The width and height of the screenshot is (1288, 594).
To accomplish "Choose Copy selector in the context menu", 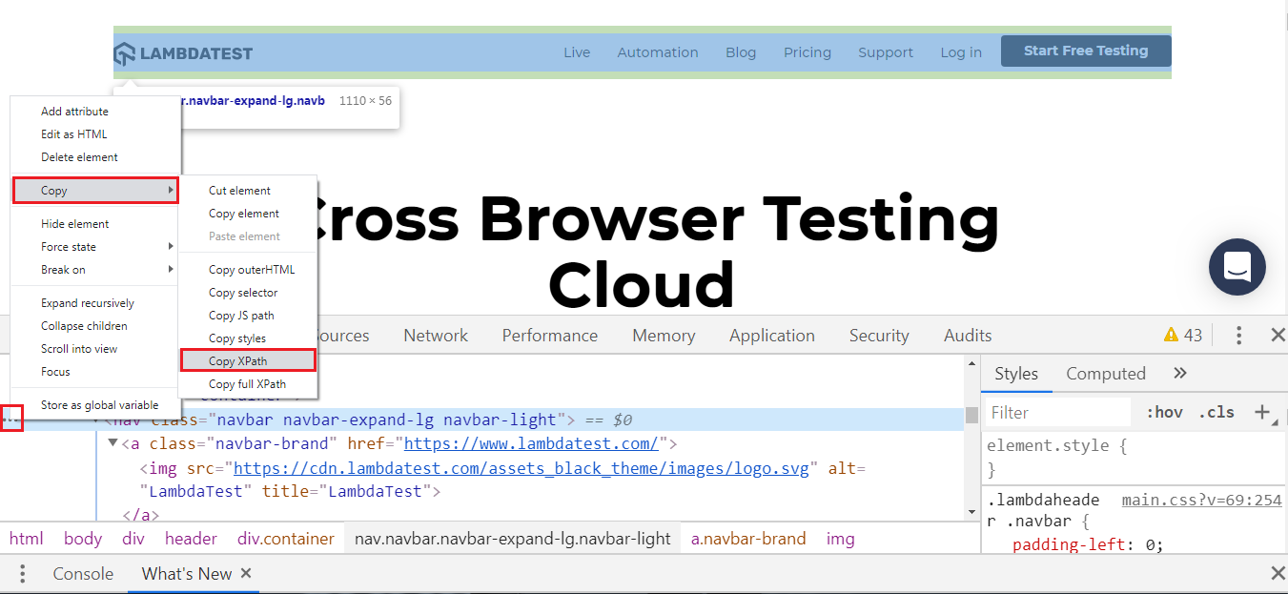I will pyautogui.click(x=243, y=293).
